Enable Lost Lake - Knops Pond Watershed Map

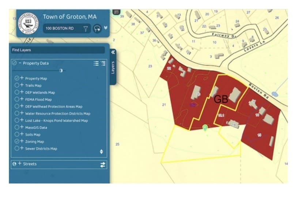(x=17, y=120)
